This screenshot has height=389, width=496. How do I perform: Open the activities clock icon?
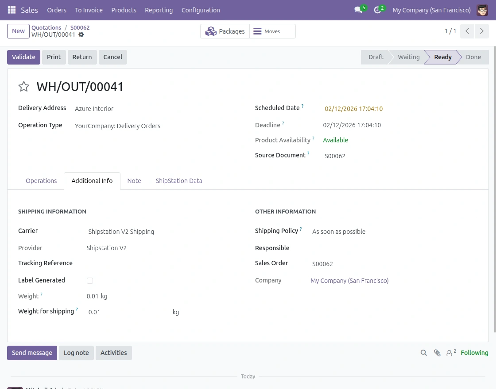pyautogui.click(x=377, y=10)
